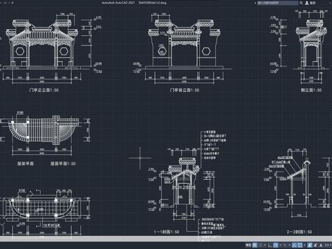
Task: Click the sign-in user account button
Action: pos(310,3)
